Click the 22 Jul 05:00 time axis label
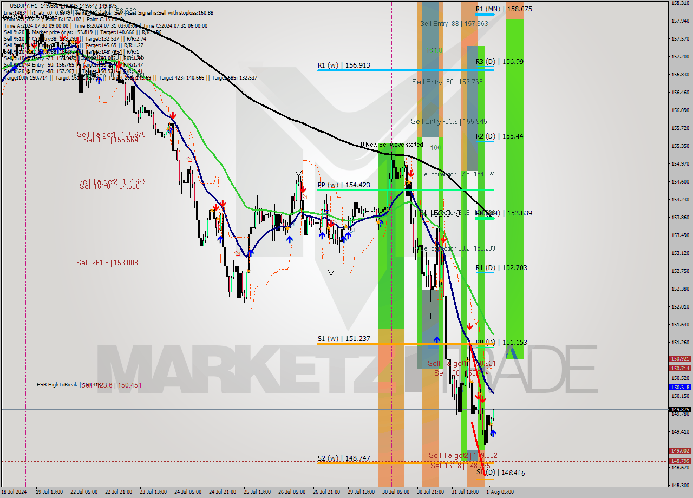The image size is (693, 498). point(84,492)
